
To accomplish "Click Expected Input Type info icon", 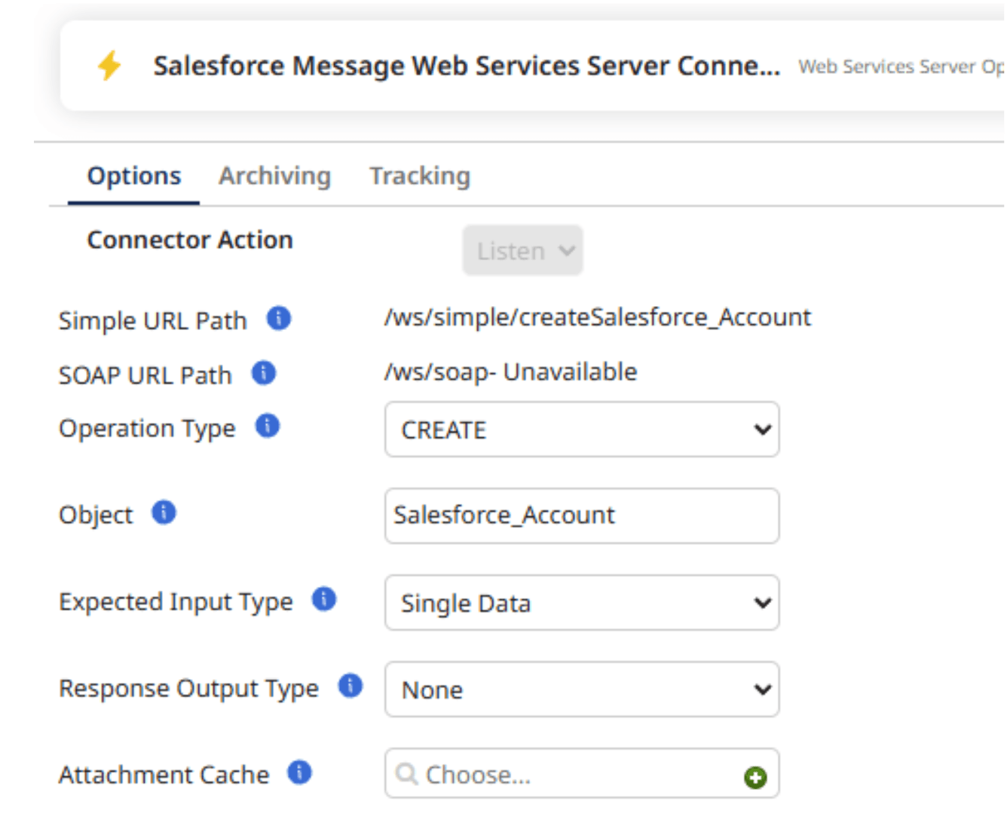I will pyautogui.click(x=324, y=599).
